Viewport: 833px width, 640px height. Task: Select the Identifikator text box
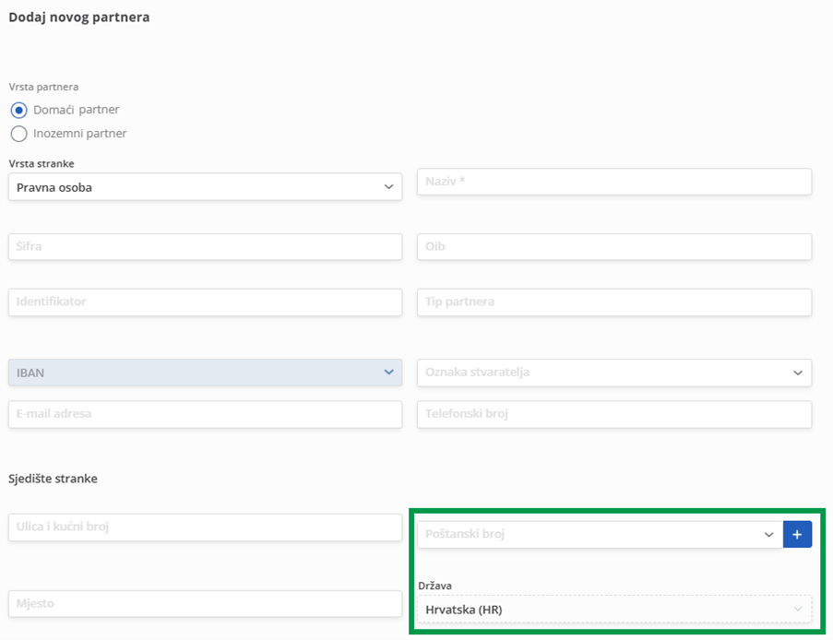point(205,302)
